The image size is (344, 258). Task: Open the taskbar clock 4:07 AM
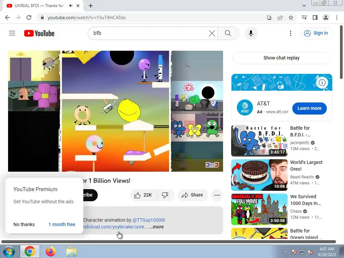327,252
